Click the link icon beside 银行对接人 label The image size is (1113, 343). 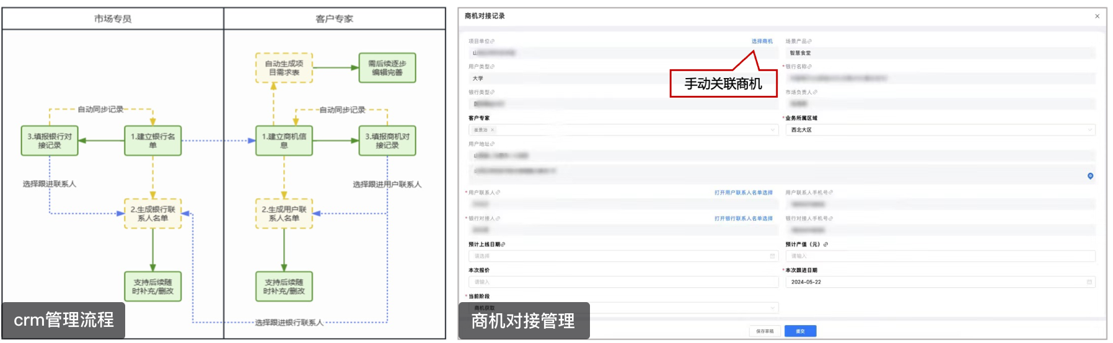point(498,219)
